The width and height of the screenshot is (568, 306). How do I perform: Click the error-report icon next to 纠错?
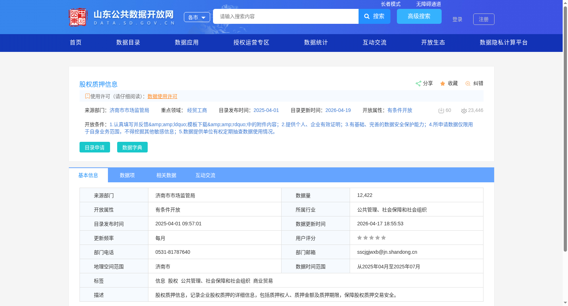coord(468,84)
